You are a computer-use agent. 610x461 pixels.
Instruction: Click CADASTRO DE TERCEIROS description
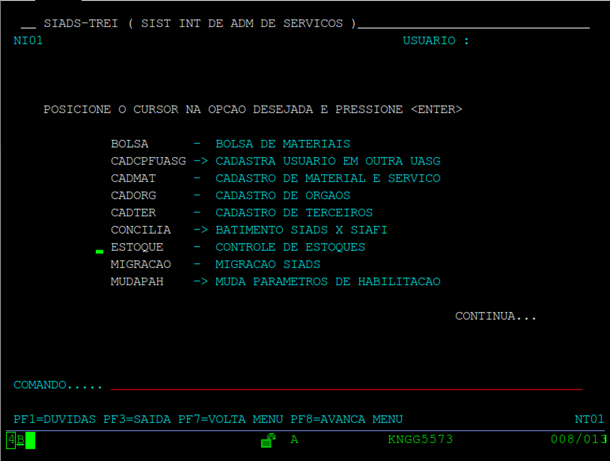coord(294,213)
